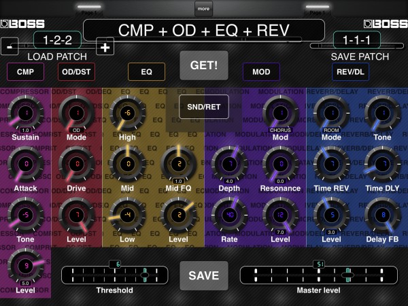Click the compressor Sustain knob
Screen dimensions: 408x306
point(25,113)
